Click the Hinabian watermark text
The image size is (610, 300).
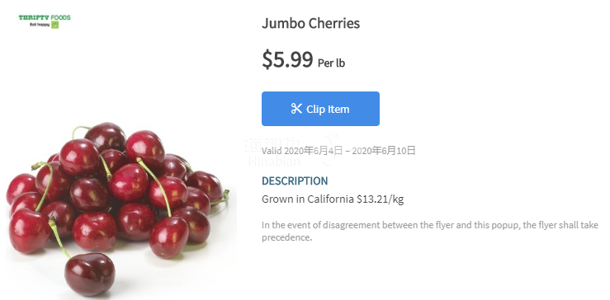click(275, 162)
